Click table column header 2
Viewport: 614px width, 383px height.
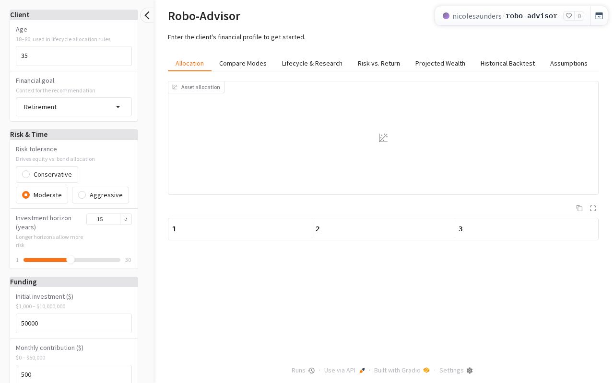pos(383,229)
